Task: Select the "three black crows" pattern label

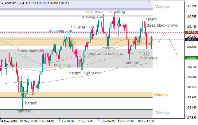Action: coord(162,25)
